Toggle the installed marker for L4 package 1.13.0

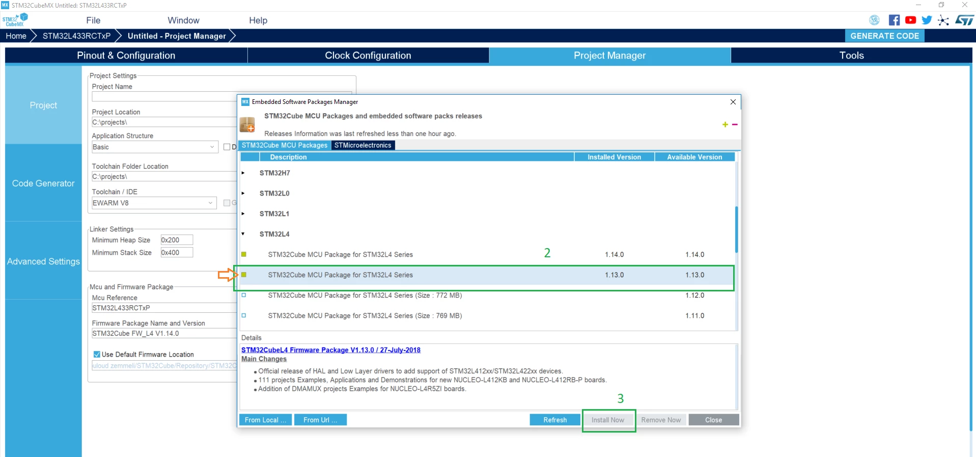coord(244,275)
